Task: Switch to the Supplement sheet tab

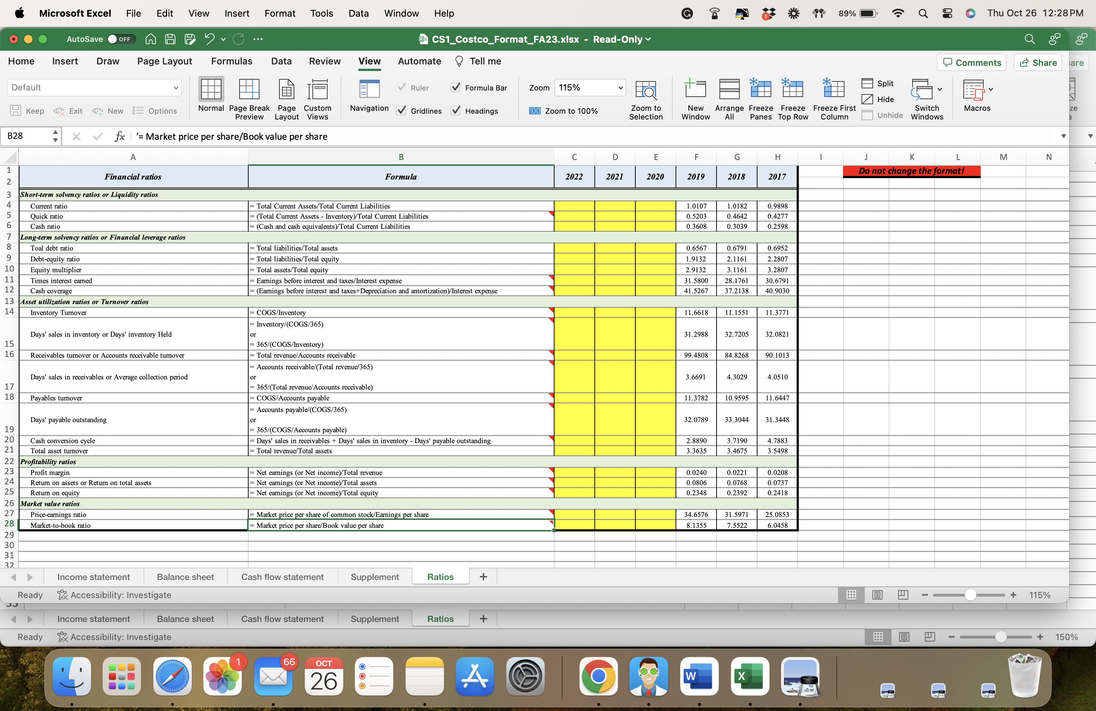Action: pyautogui.click(x=375, y=577)
